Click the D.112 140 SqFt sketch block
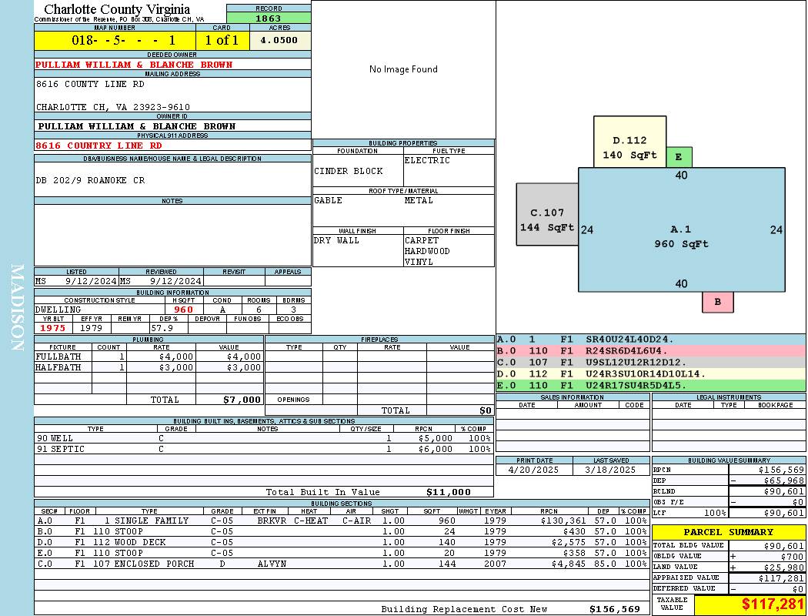The height and width of the screenshot is (616, 808). pyautogui.click(x=629, y=142)
